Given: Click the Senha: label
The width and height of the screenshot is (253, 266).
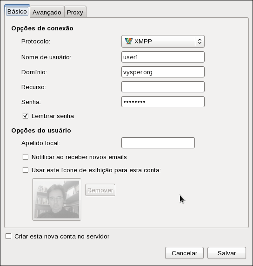Looking at the screenshot, I should 31,102.
